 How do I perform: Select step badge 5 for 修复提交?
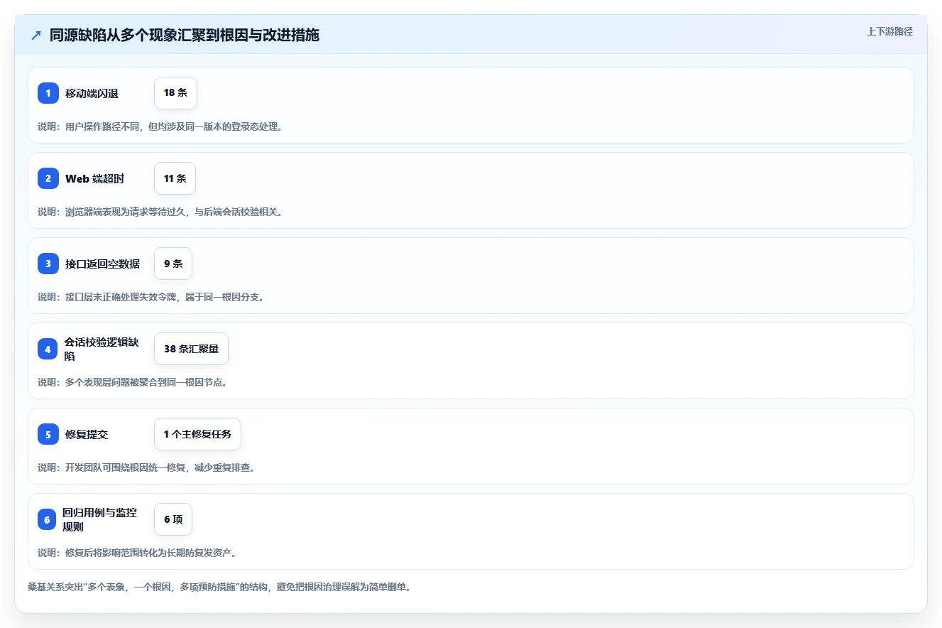[48, 434]
